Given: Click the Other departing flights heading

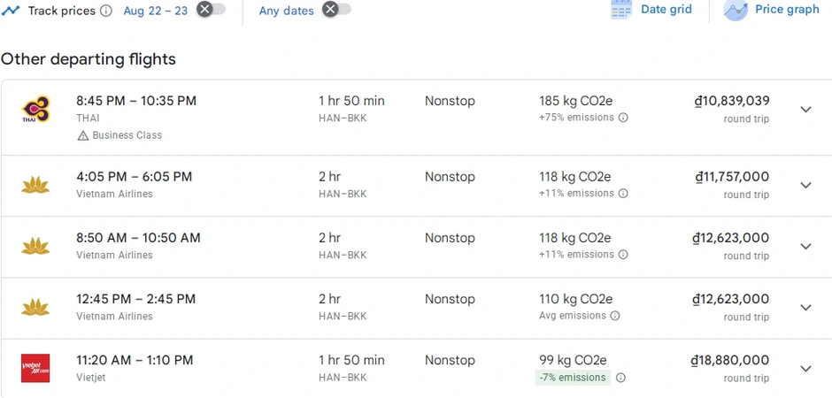Looking at the screenshot, I should point(89,59).
